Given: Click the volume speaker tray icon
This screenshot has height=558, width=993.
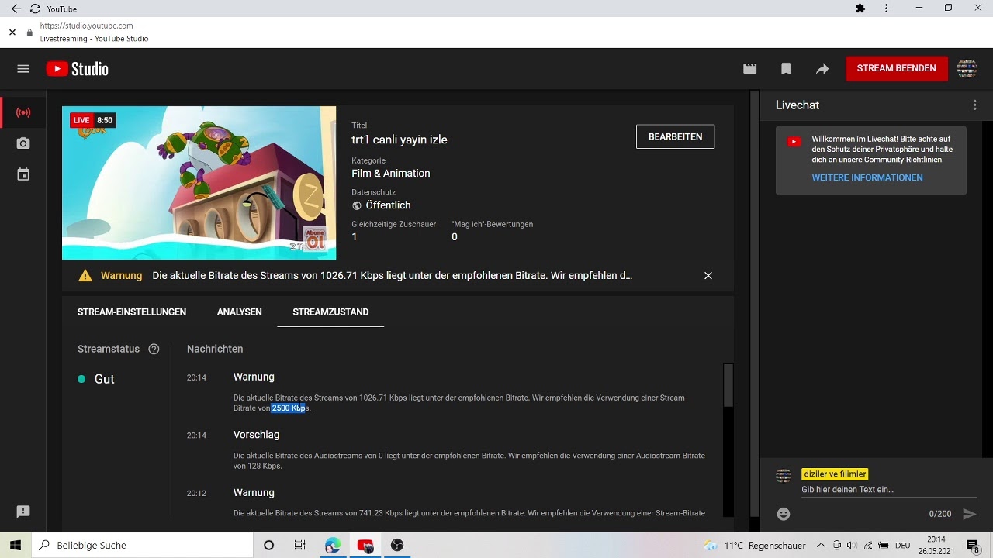Looking at the screenshot, I should click(x=852, y=545).
